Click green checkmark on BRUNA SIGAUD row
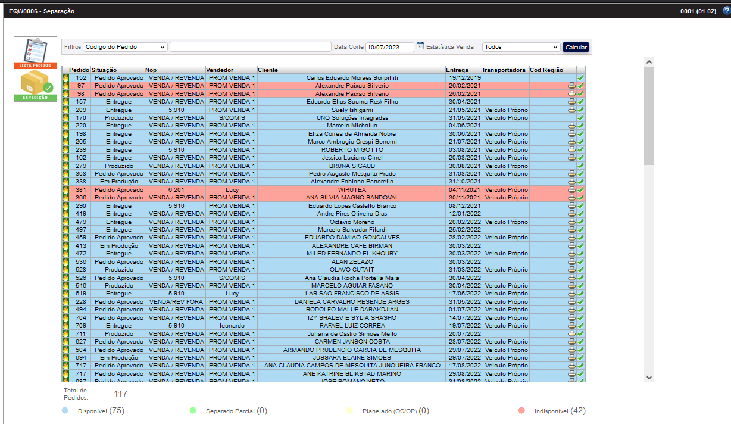 point(580,166)
